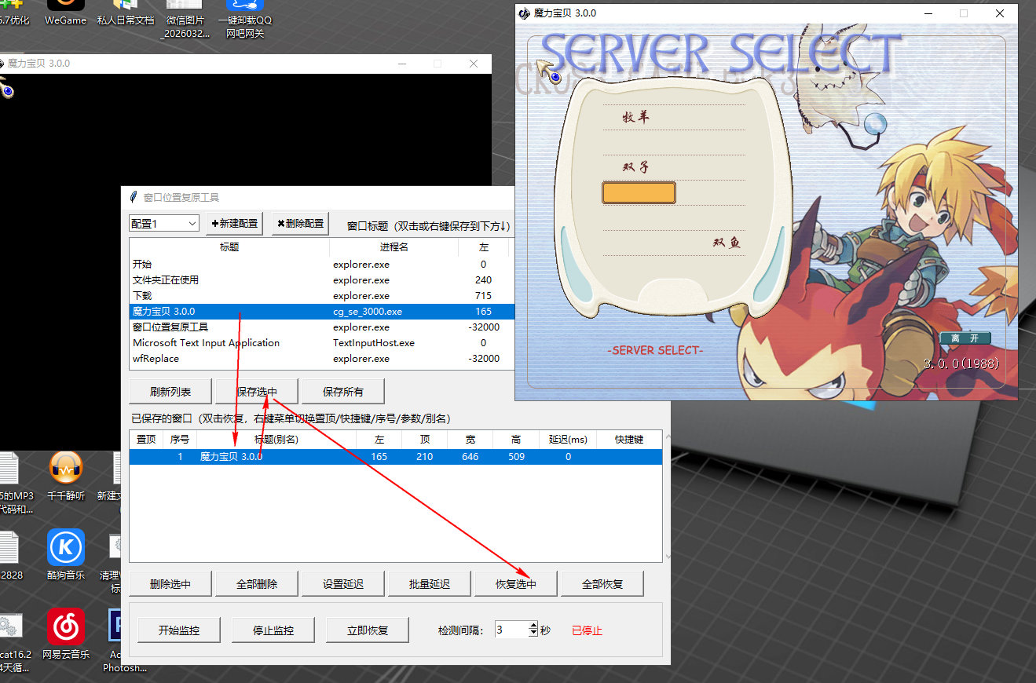1036x683 pixels.
Task: Click the feather icon in 窗口位置复原工具 title
Action: pos(134,197)
